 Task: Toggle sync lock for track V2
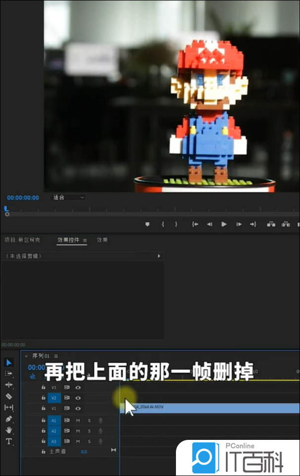[x=67, y=398]
